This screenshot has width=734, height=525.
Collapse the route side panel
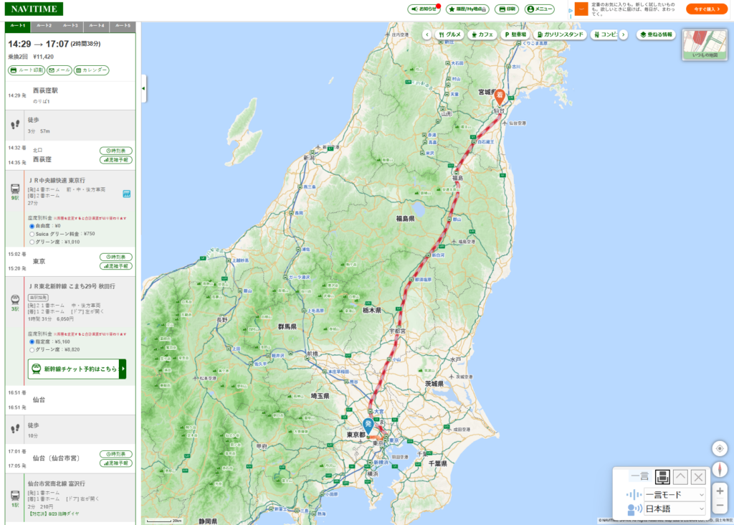pyautogui.click(x=143, y=88)
